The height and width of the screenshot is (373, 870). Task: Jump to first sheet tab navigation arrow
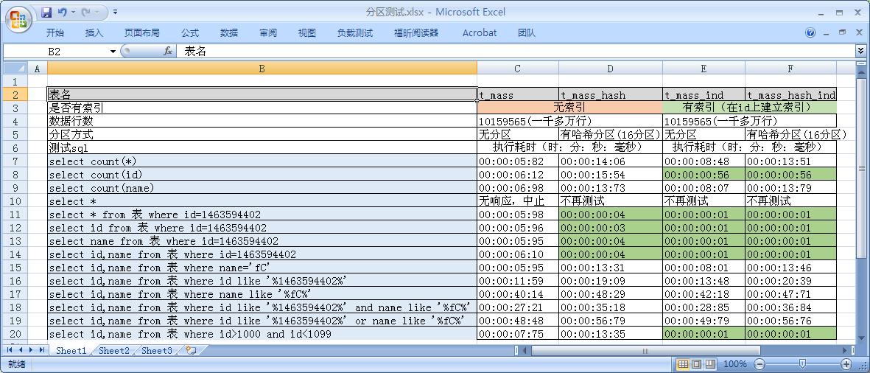coord(10,349)
